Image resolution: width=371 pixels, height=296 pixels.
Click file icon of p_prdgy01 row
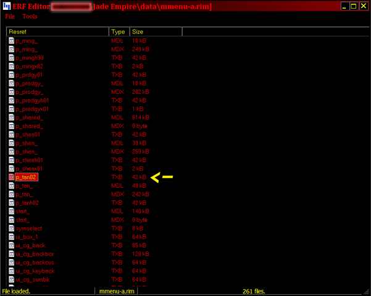click(11, 75)
